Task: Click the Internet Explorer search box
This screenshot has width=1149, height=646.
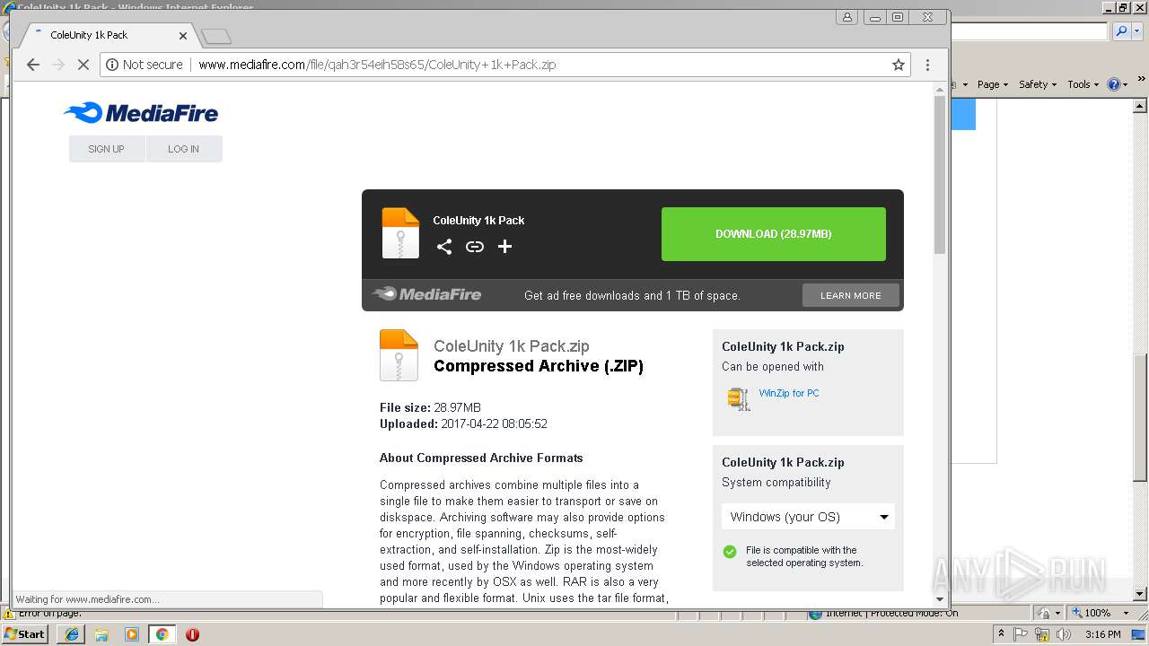Action: pos(1030,31)
